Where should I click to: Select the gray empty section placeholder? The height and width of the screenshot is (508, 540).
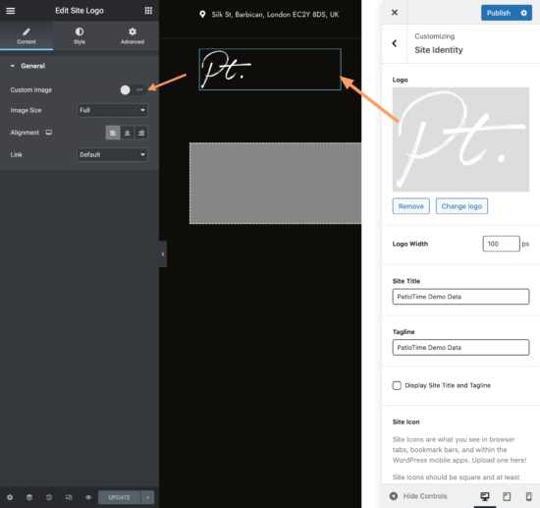276,183
